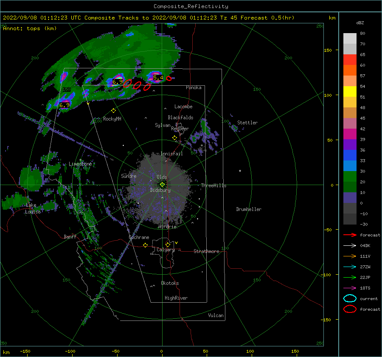Click the Tz 45 Forecast 0.5(hr) header text
Image resolution: width=382 pixels, height=357 pixels.
click(257, 18)
